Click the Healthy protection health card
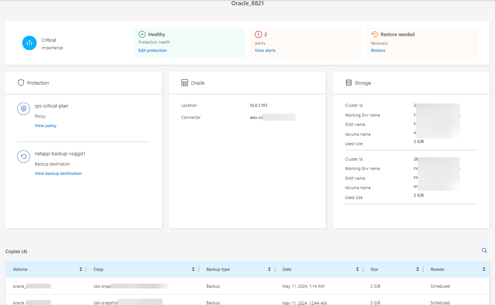Image resolution: width=495 pixels, height=305 pixels. click(x=189, y=42)
